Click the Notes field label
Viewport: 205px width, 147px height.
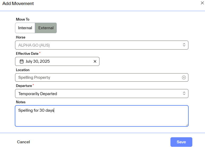(21, 102)
